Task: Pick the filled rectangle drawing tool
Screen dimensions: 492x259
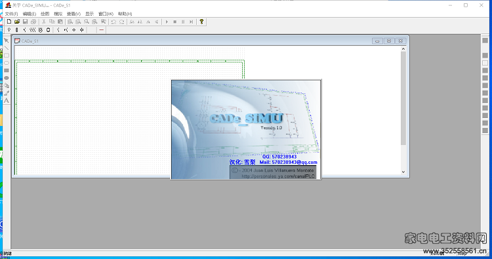Action: pyautogui.click(x=7, y=71)
